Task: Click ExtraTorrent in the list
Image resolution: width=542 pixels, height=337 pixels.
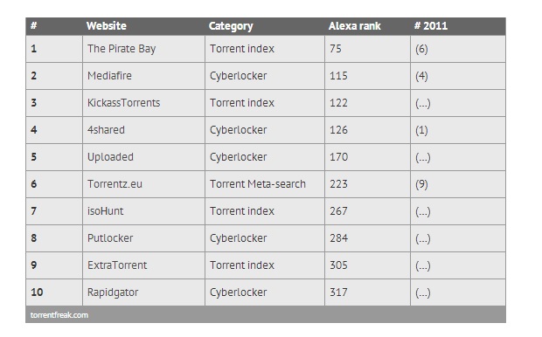Action: click(x=117, y=265)
